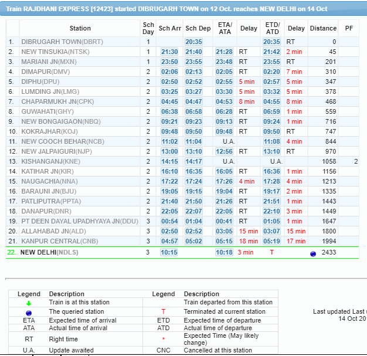Image resolution: width=367 pixels, height=356 pixels.
Task: Select station ALLAHABAD JN(ALD)
Action: pos(53,231)
